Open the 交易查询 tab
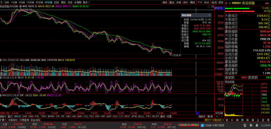 click(24, 120)
